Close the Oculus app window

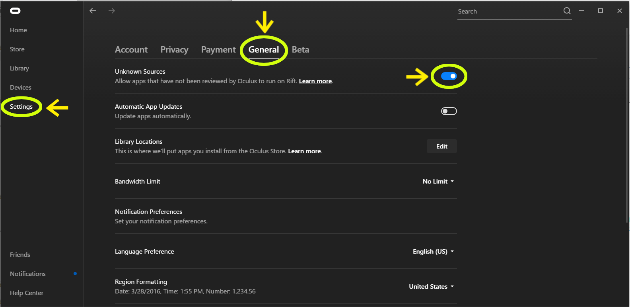pyautogui.click(x=619, y=11)
